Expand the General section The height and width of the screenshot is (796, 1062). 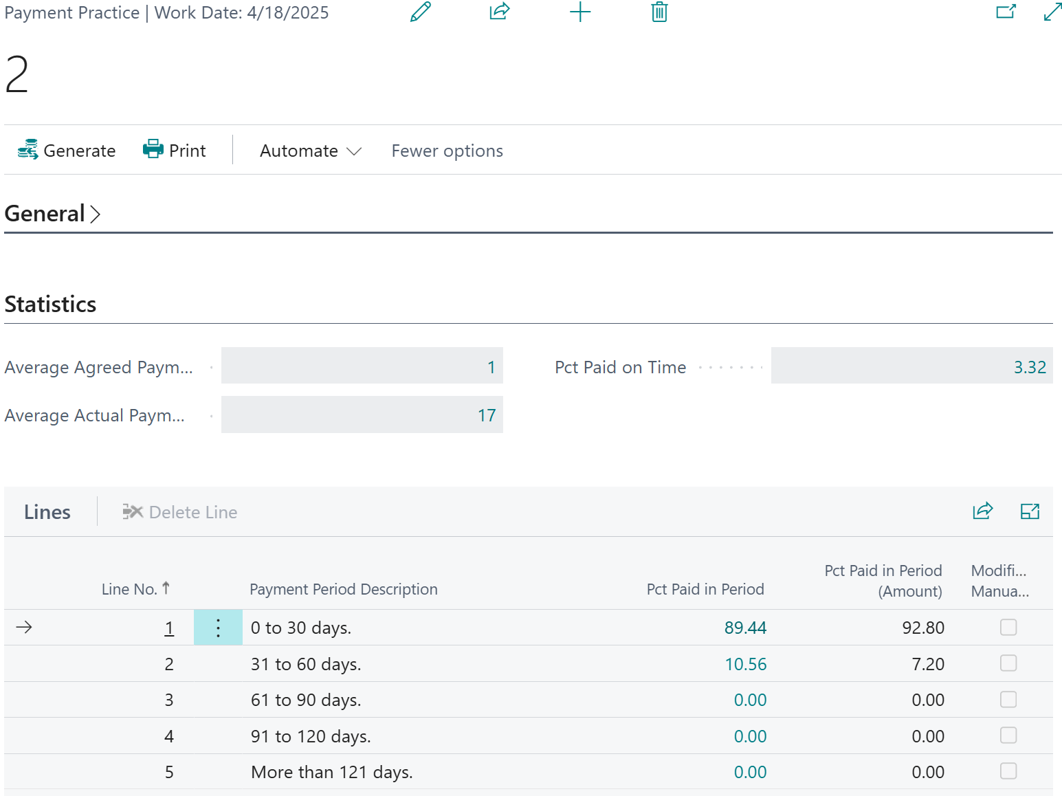point(52,214)
